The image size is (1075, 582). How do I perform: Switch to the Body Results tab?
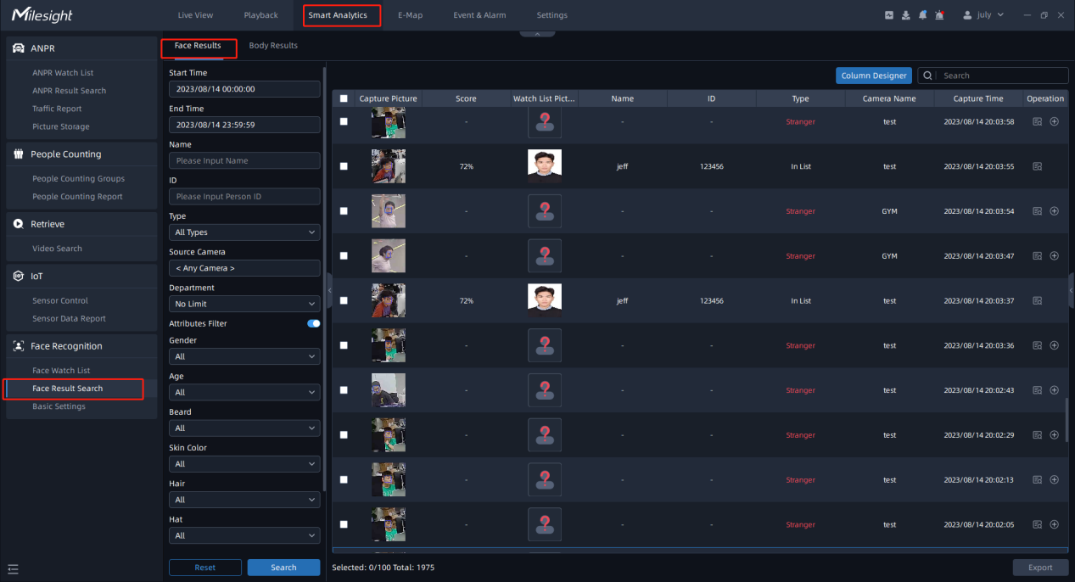273,46
